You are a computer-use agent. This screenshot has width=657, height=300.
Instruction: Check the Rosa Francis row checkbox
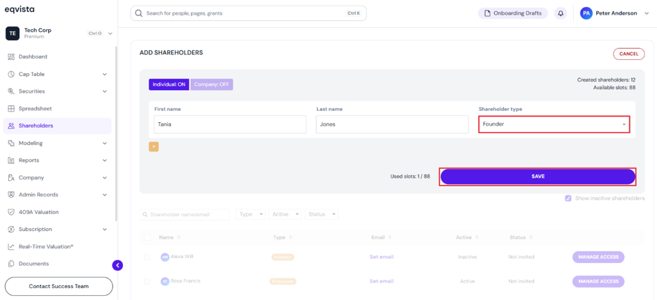[x=147, y=281]
